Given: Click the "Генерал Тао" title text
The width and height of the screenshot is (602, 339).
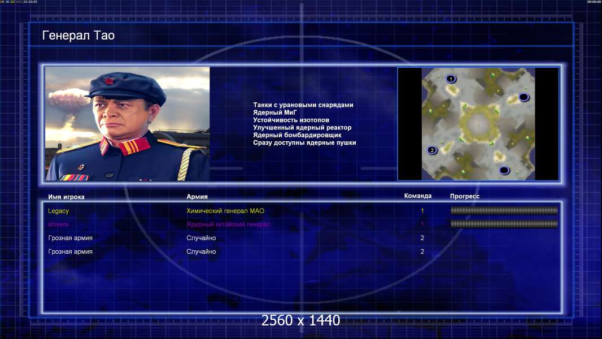Looking at the screenshot, I should tap(78, 36).
